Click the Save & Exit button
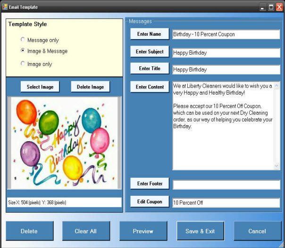This screenshot has height=248, width=285. tap(200, 231)
